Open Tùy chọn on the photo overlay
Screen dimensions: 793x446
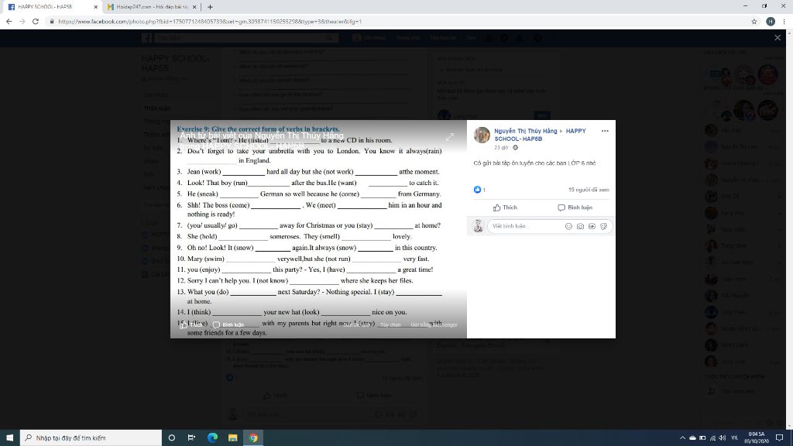390,324
